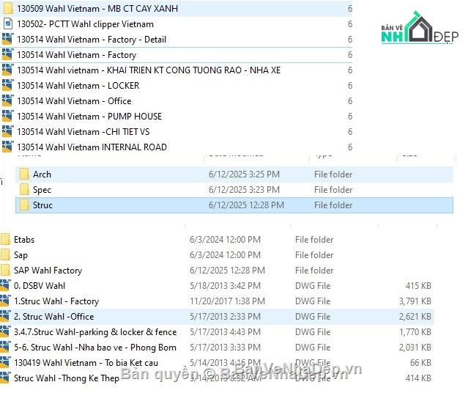Click the DWG icon of Factory - Detail file
This screenshot has height=393, width=468.
click(x=7, y=40)
